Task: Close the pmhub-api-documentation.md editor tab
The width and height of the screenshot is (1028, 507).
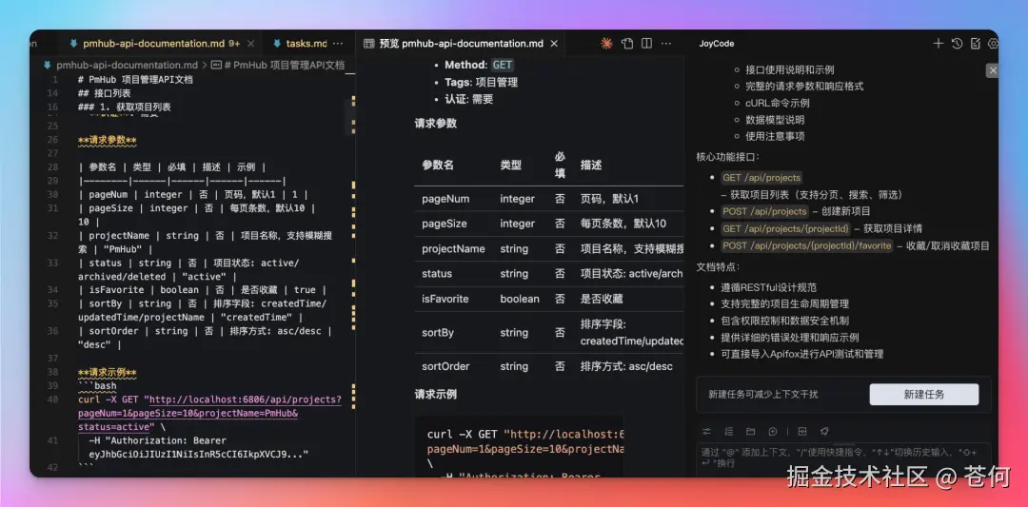Action: point(251,44)
